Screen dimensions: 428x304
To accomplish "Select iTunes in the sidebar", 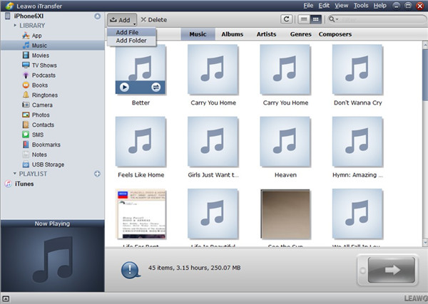I will tap(24, 184).
